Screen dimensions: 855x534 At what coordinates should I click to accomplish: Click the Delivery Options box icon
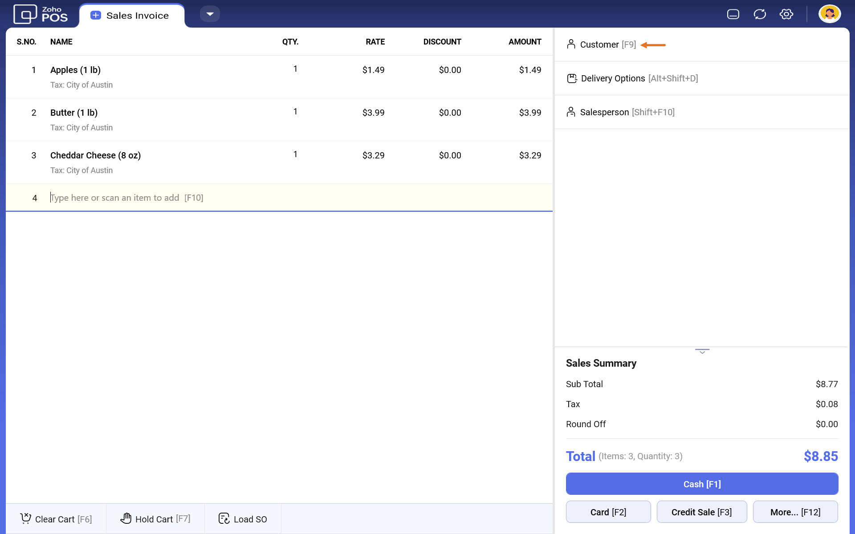click(x=572, y=79)
